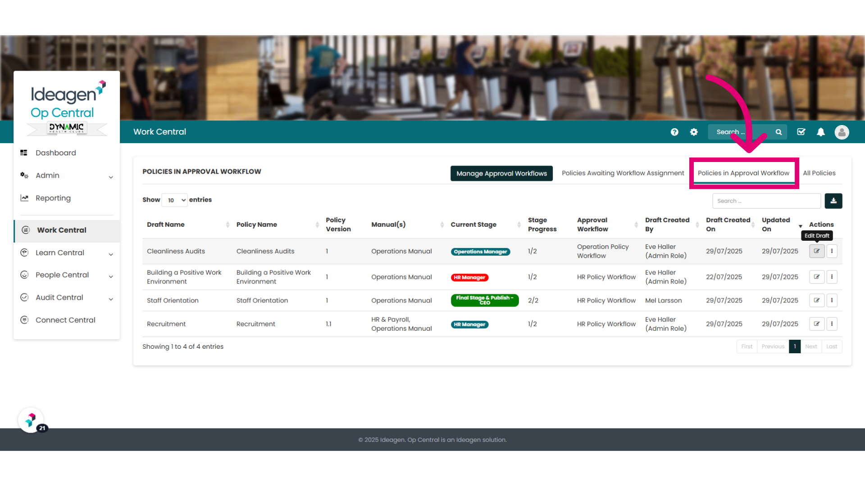Click the Operations Manager stage badge
The width and height of the screenshot is (865, 486).
click(x=480, y=252)
